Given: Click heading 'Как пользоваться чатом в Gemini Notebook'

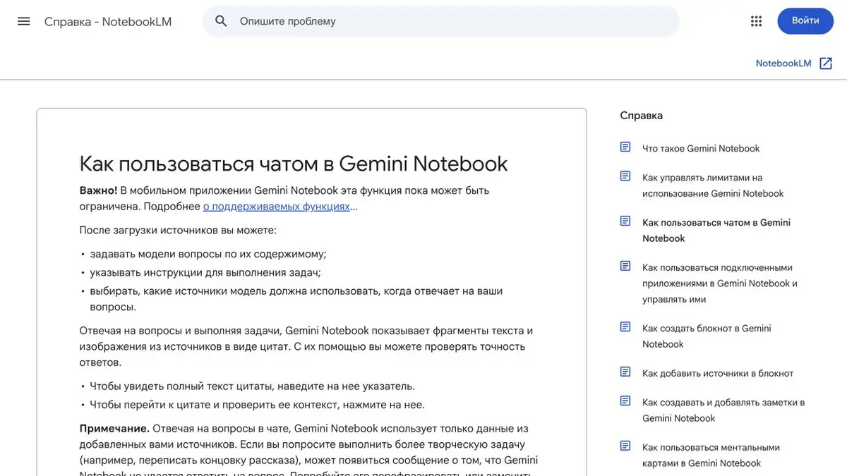Looking at the screenshot, I should click(x=294, y=164).
